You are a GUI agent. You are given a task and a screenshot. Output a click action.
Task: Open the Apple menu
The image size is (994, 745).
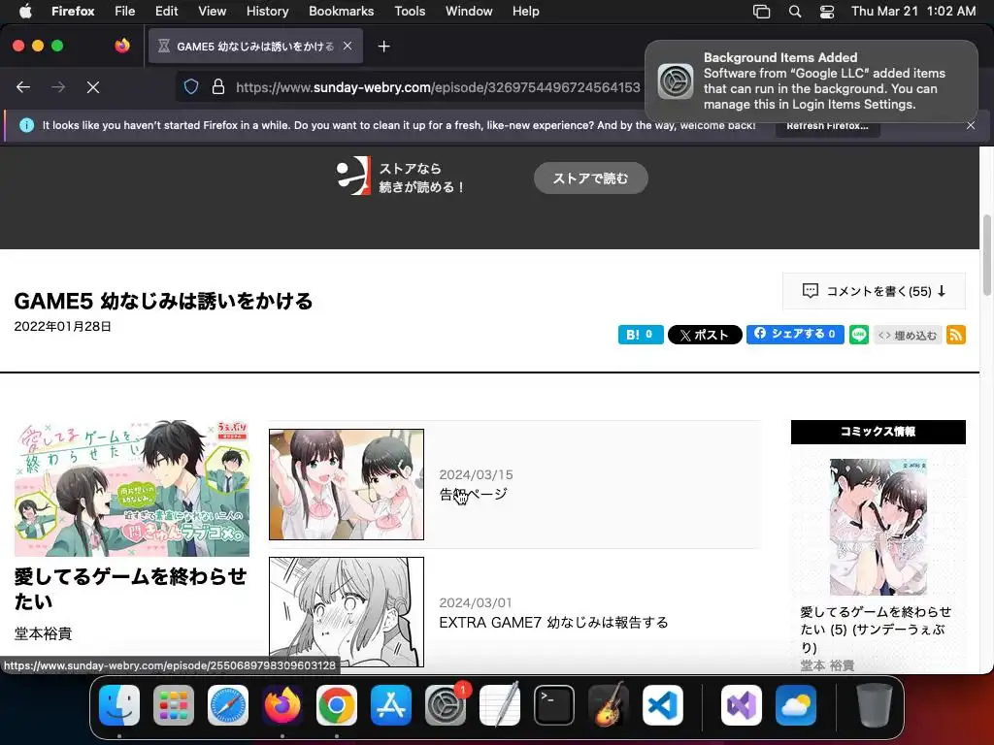click(x=25, y=11)
